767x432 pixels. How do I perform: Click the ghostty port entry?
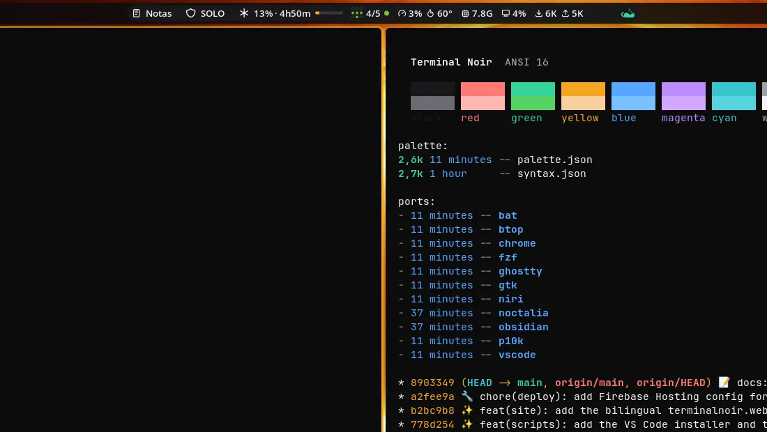pos(520,271)
